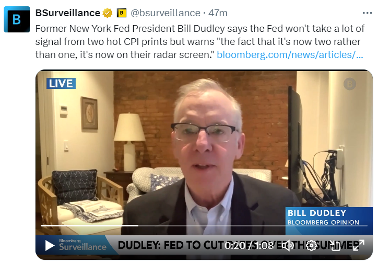Click the video time display 0:20 / 1:08
Screen dimensions: 378x263
click(249, 246)
